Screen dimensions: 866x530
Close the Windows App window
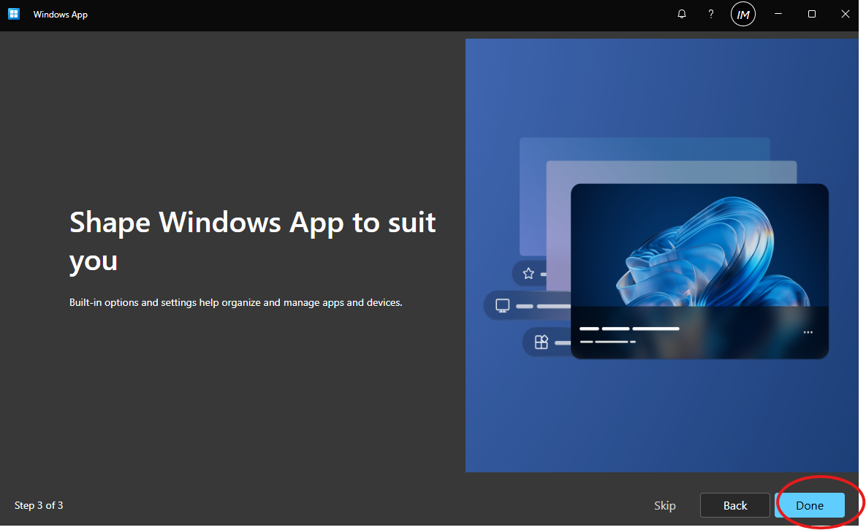846,14
